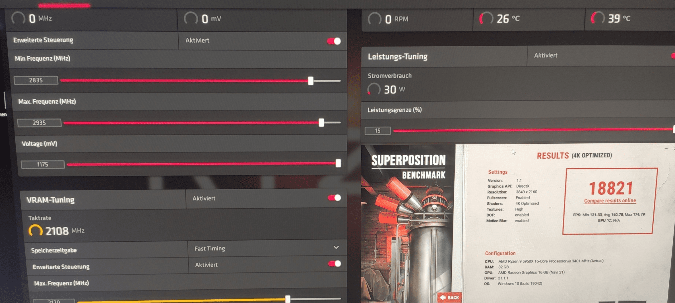The image size is (675, 303).
Task: Click the Voltage 1175 input field
Action: click(x=43, y=165)
